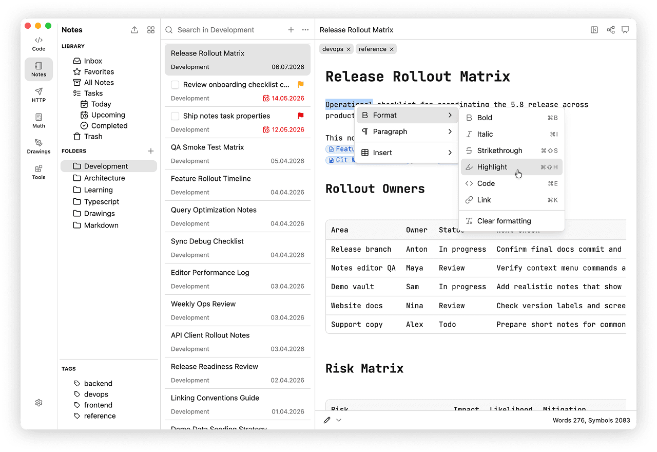Show Completed tasks
This screenshot has width=657, height=452.
[109, 126]
